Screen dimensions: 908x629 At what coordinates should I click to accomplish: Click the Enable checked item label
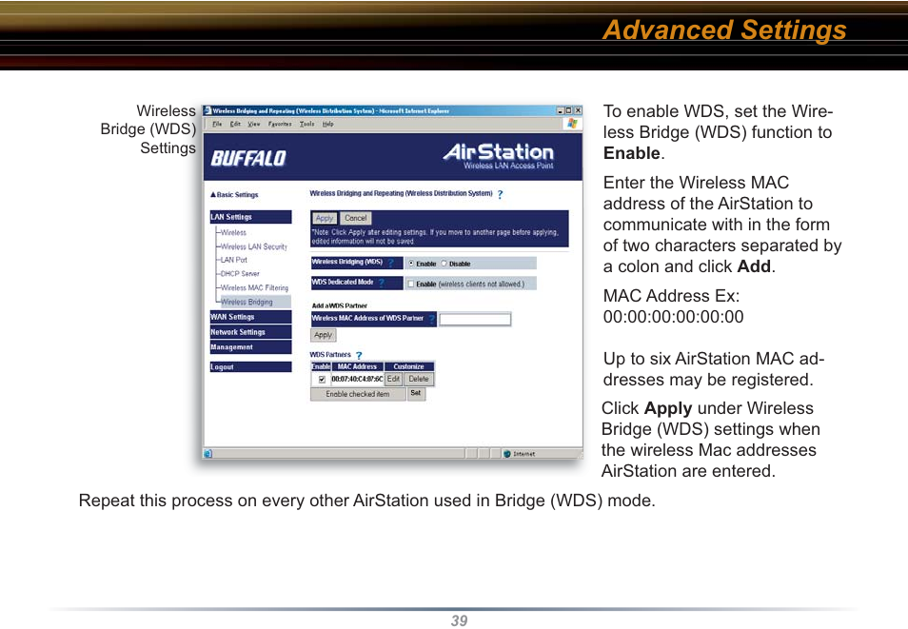coord(358,394)
